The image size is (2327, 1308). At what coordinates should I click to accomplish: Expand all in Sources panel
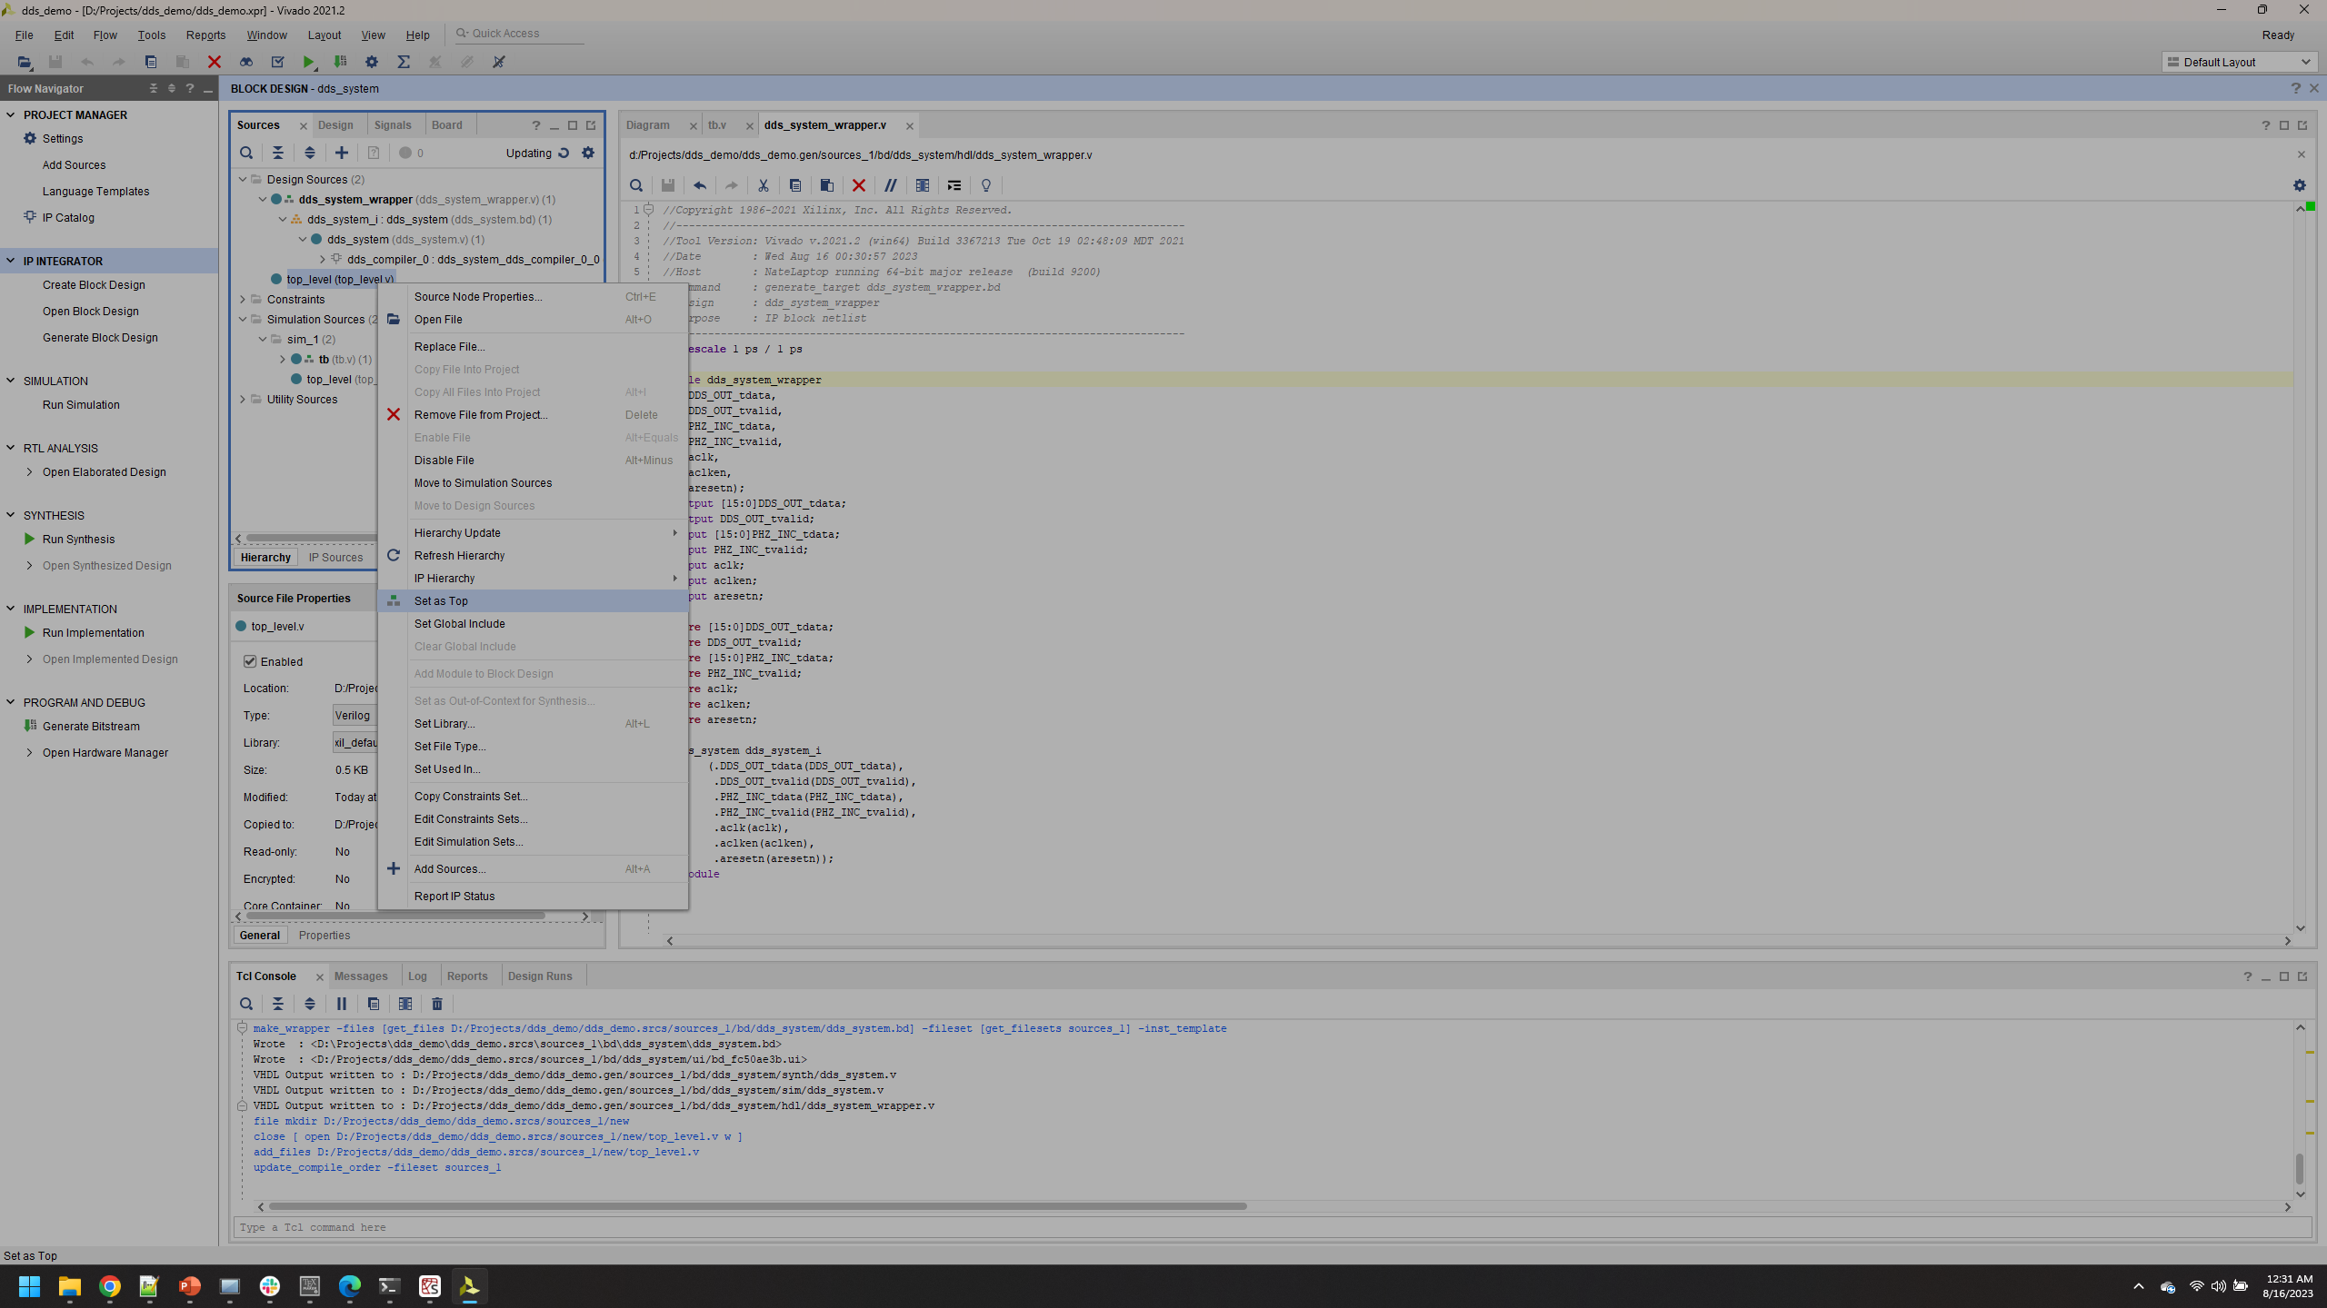click(310, 153)
